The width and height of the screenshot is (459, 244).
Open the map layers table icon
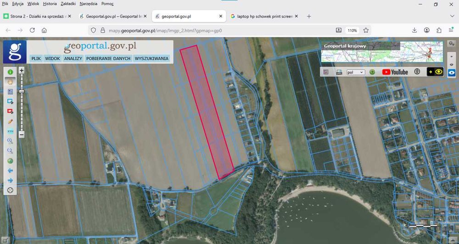click(10, 92)
